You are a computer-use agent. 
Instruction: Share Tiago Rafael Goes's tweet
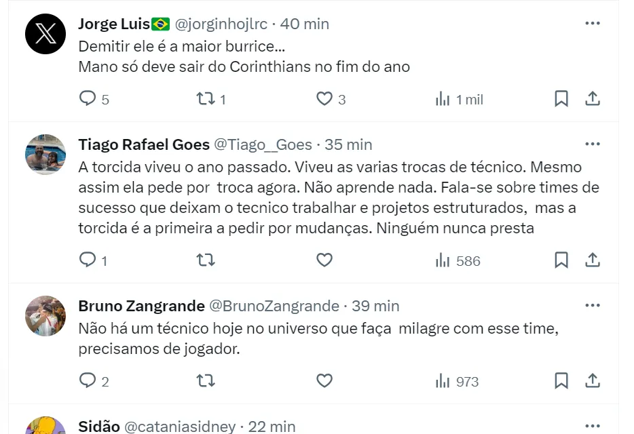click(593, 260)
